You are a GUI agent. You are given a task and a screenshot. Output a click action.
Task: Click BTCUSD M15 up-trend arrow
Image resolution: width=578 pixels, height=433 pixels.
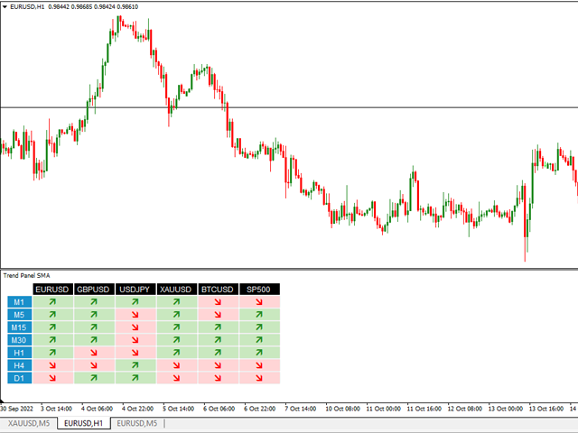[218, 327]
